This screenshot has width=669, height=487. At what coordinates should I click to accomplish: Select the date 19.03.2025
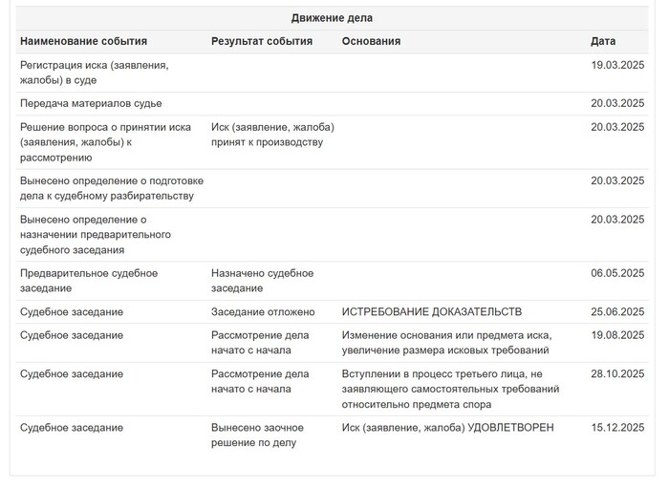click(x=618, y=65)
